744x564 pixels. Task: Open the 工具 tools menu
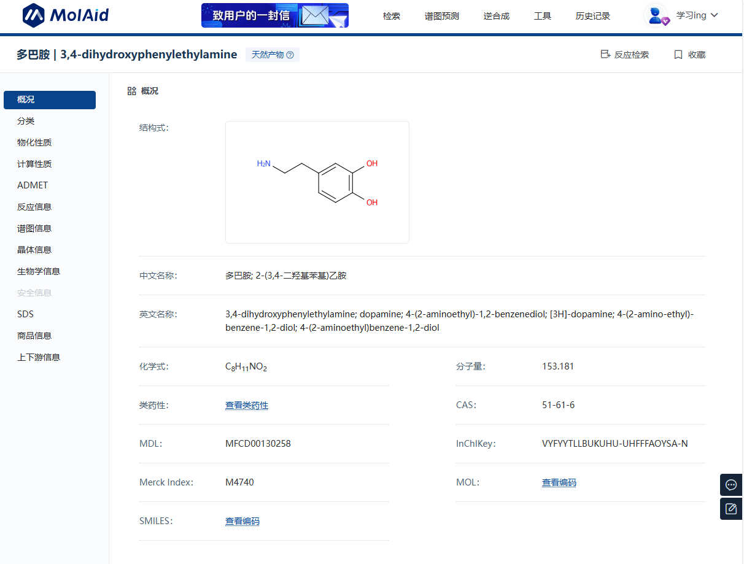coord(542,16)
